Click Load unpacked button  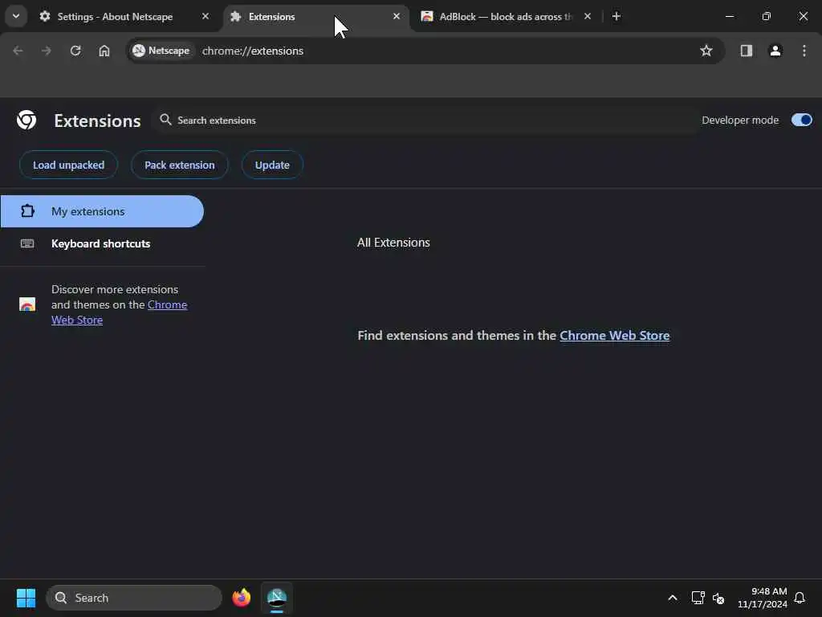69,165
